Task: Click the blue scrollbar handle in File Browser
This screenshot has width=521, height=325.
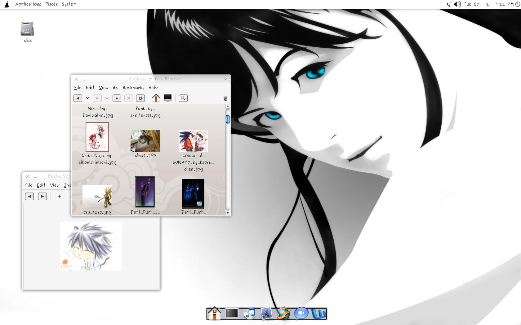Action: pos(228,119)
